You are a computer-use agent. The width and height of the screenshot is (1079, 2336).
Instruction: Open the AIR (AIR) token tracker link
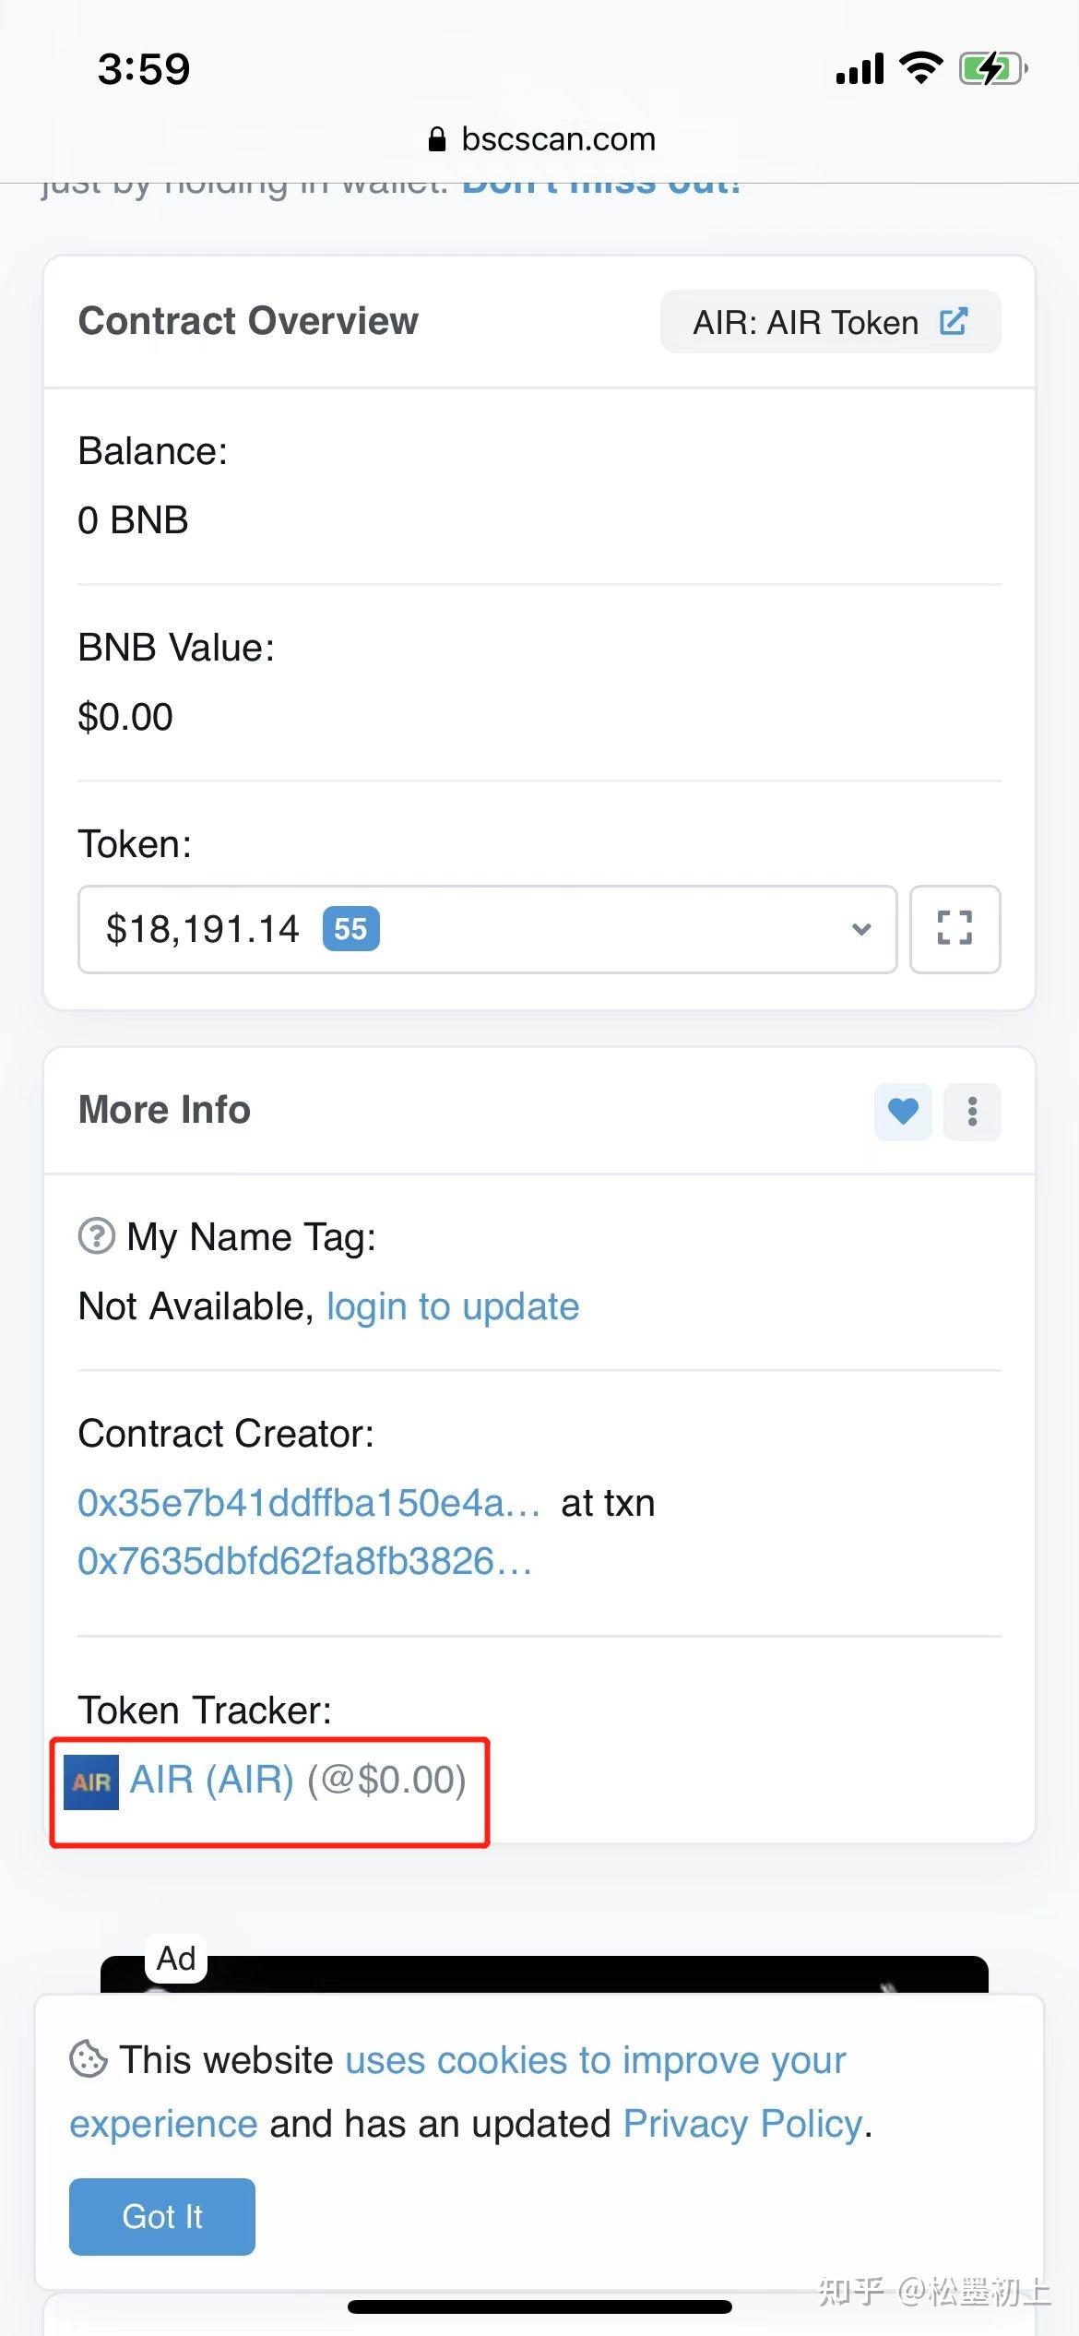click(212, 1780)
